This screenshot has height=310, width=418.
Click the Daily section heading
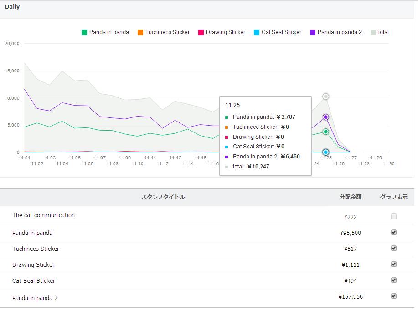point(12,7)
